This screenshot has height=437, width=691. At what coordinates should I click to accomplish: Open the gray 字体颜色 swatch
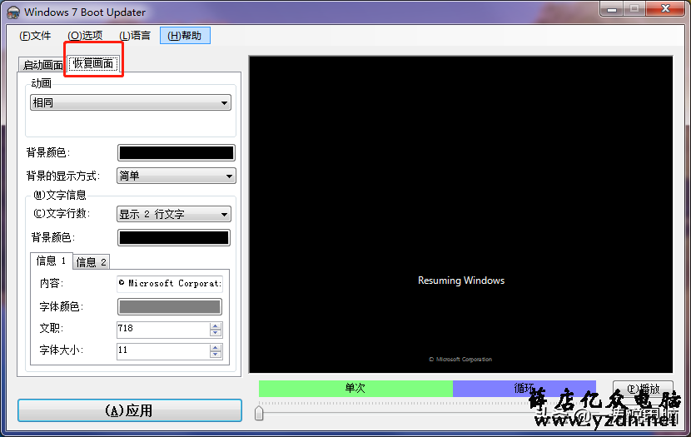[170, 307]
